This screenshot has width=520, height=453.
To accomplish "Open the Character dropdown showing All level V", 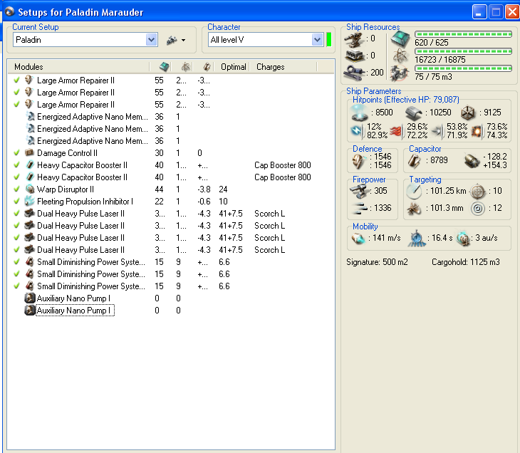I will coord(317,40).
